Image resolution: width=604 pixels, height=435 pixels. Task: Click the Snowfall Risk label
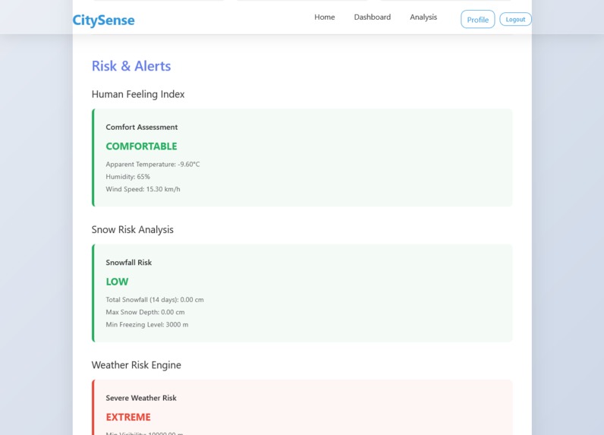129,263
